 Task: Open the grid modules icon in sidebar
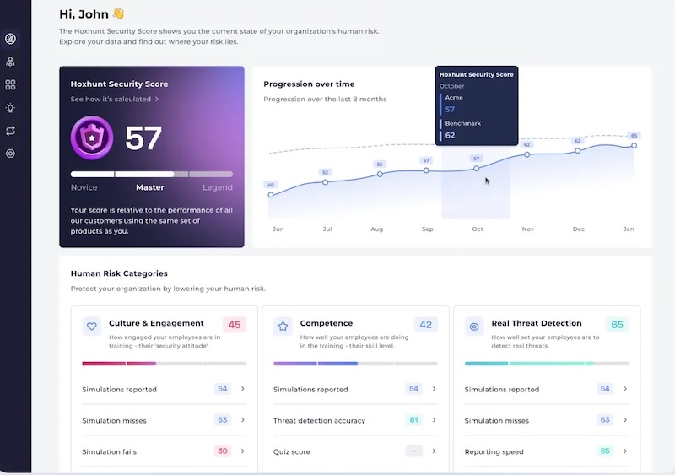pos(10,85)
